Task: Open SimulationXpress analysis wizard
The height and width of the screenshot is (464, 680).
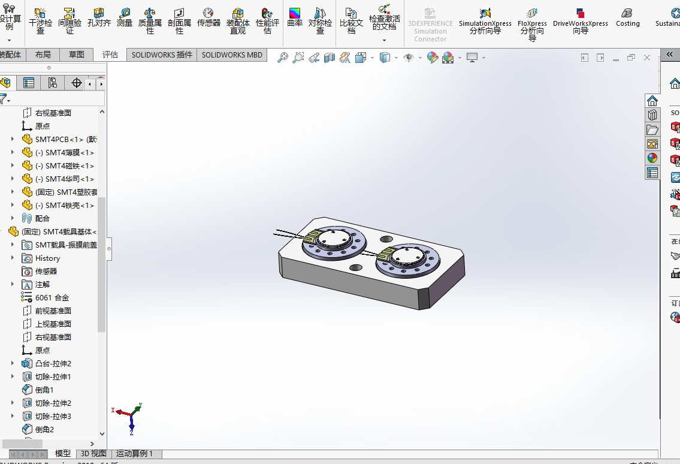Action: point(485,21)
